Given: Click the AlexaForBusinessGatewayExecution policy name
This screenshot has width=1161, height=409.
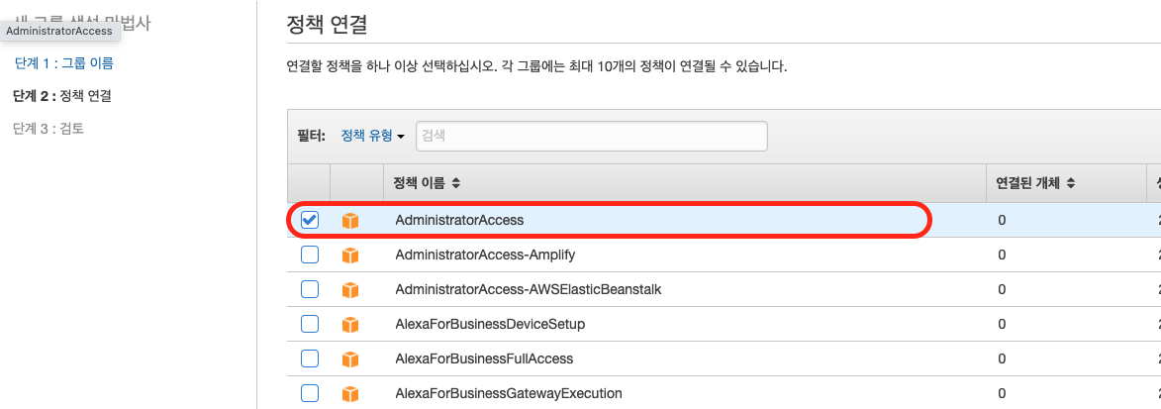Looking at the screenshot, I should tap(509, 393).
